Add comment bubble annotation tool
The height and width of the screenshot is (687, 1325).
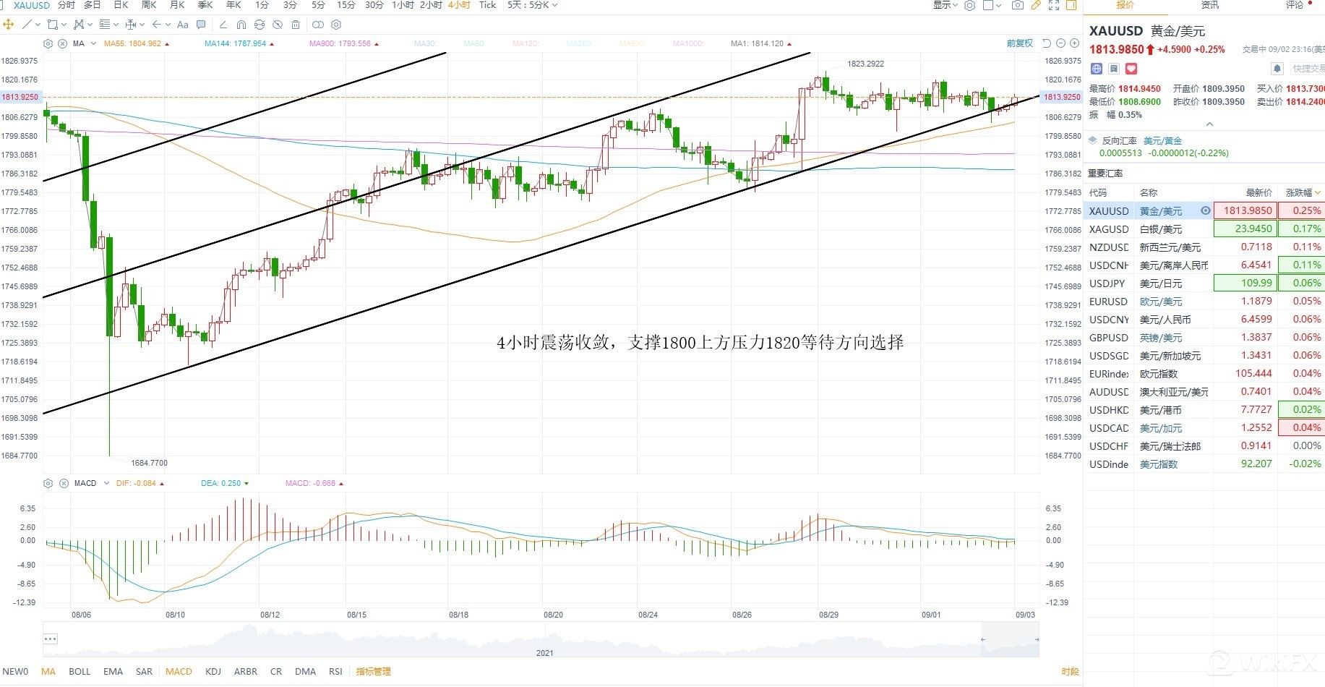coord(201,25)
